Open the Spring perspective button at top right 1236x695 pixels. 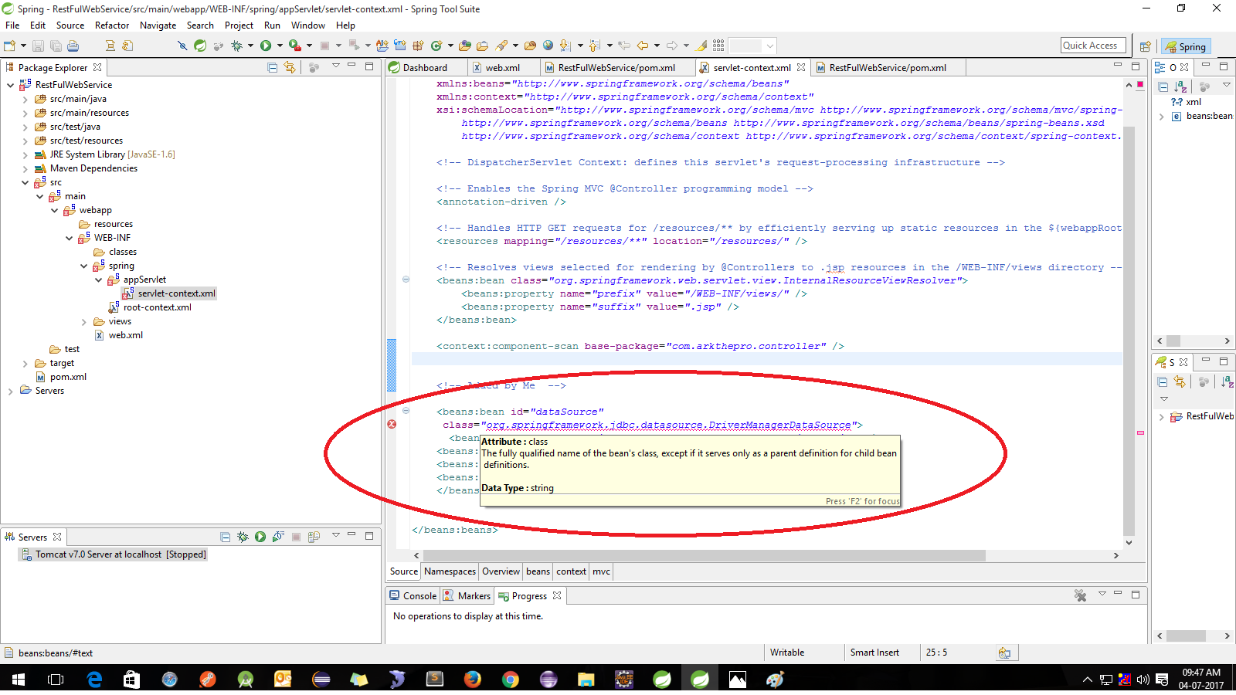click(1186, 46)
